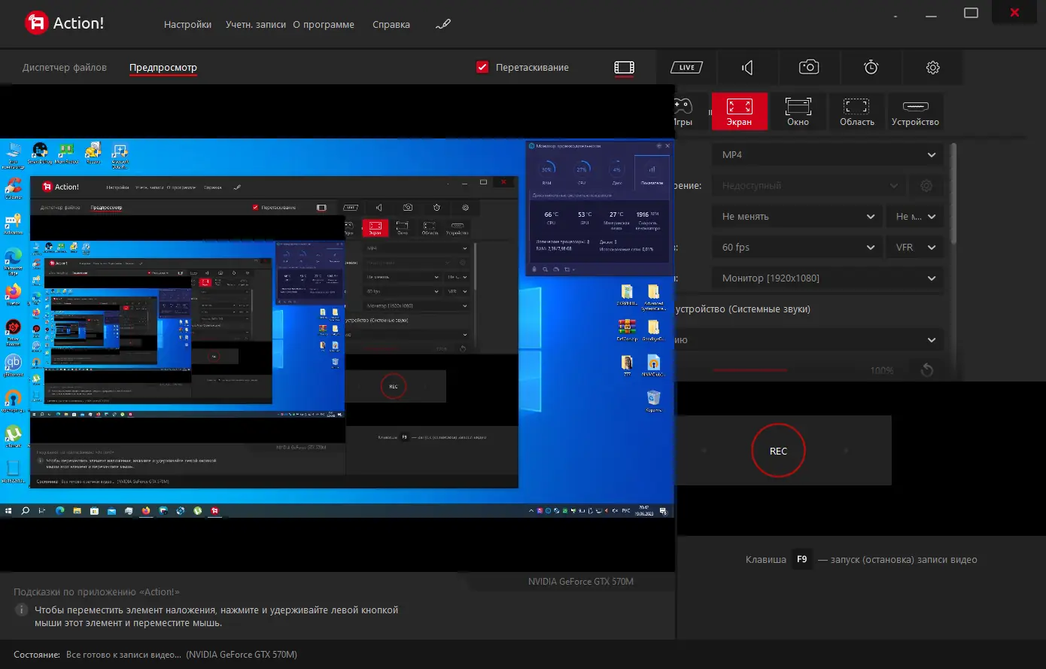Select Окно recording mode

[798, 111]
